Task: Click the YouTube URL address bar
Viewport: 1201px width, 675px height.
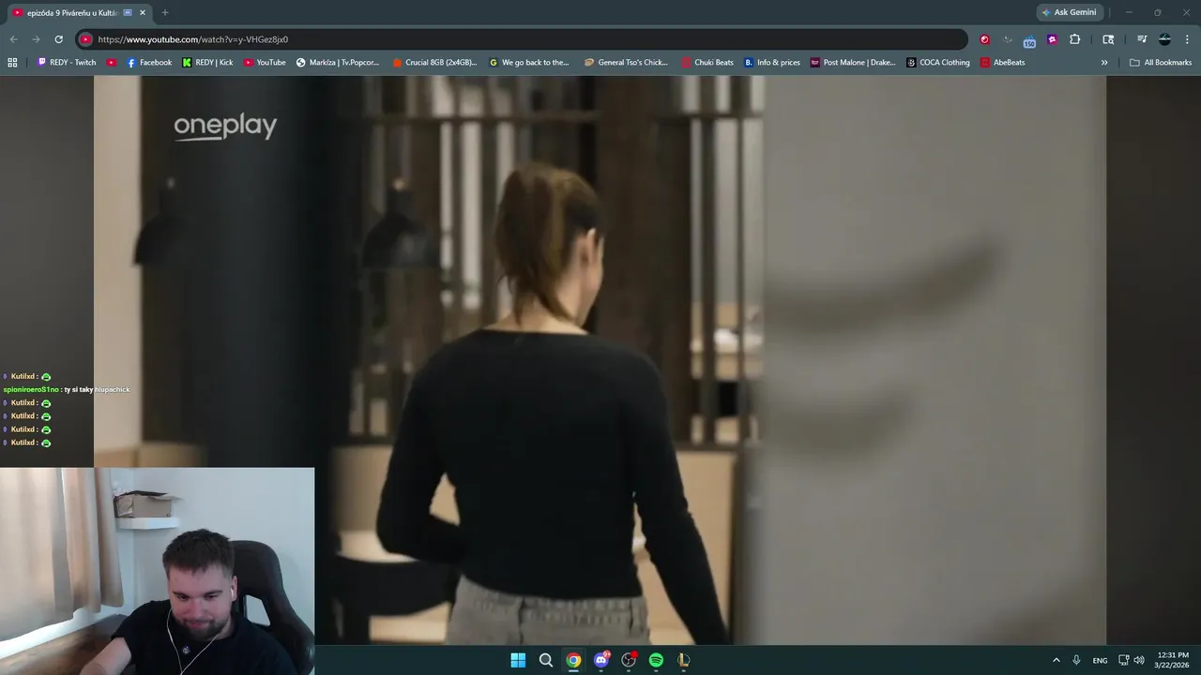Action: pyautogui.click(x=522, y=39)
